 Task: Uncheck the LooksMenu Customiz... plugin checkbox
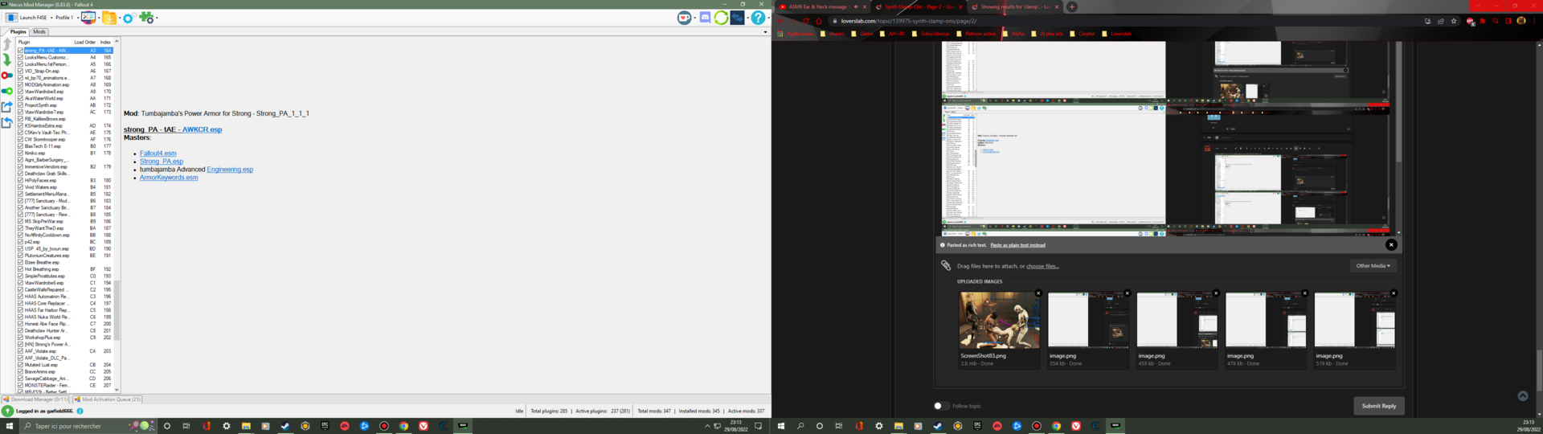20,57
